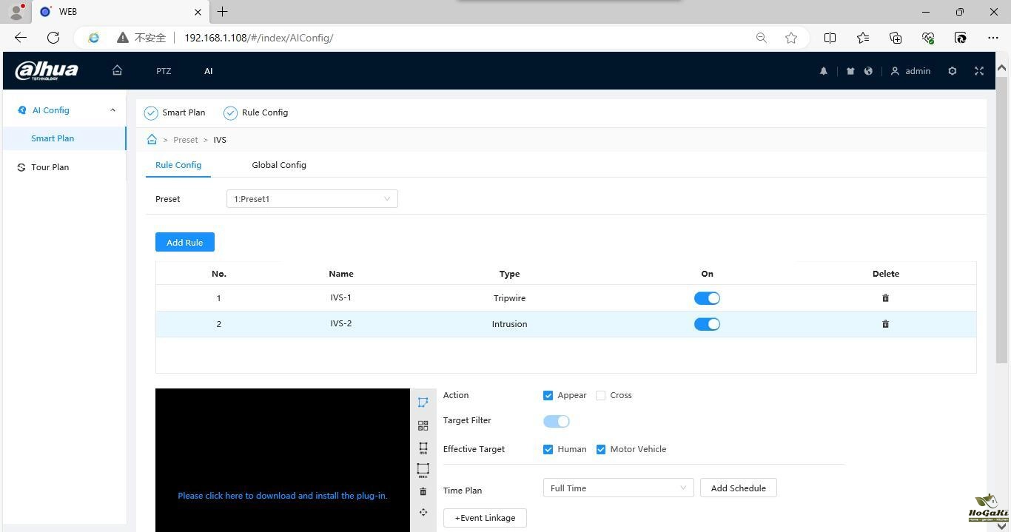The height and width of the screenshot is (532, 1011).
Task: Turn off the Target Filter switch
Action: click(556, 421)
